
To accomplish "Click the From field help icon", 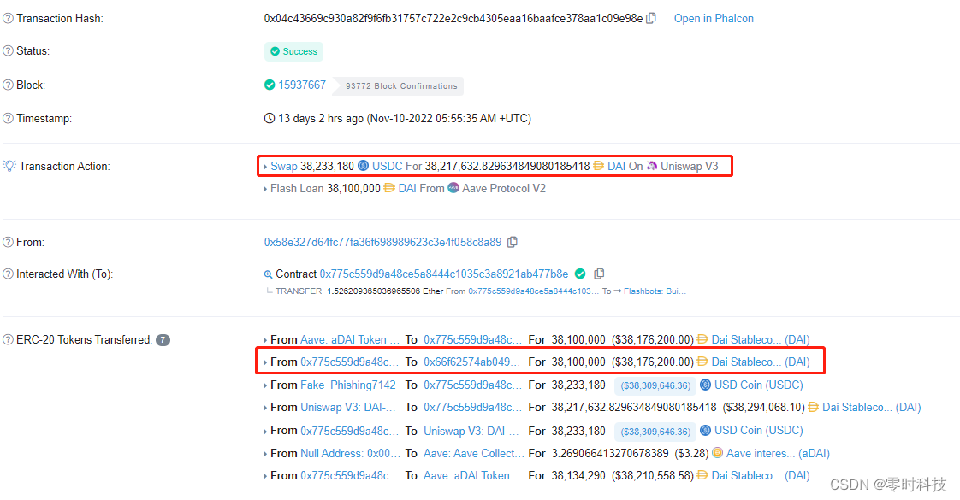I will (8, 242).
